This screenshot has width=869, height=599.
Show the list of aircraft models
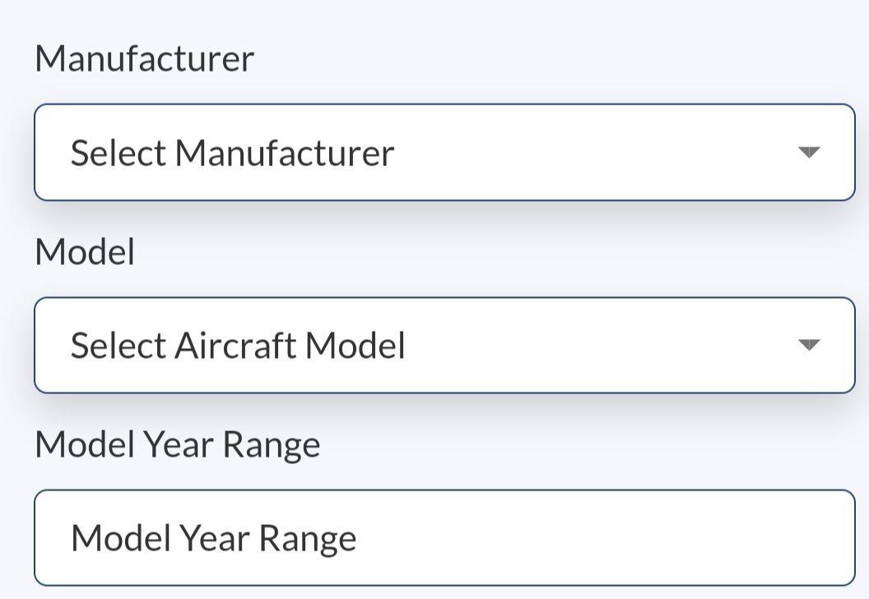point(444,345)
